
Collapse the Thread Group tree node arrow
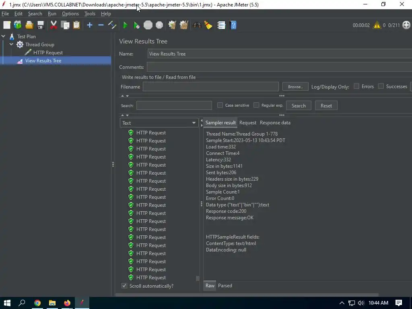(x=11, y=44)
